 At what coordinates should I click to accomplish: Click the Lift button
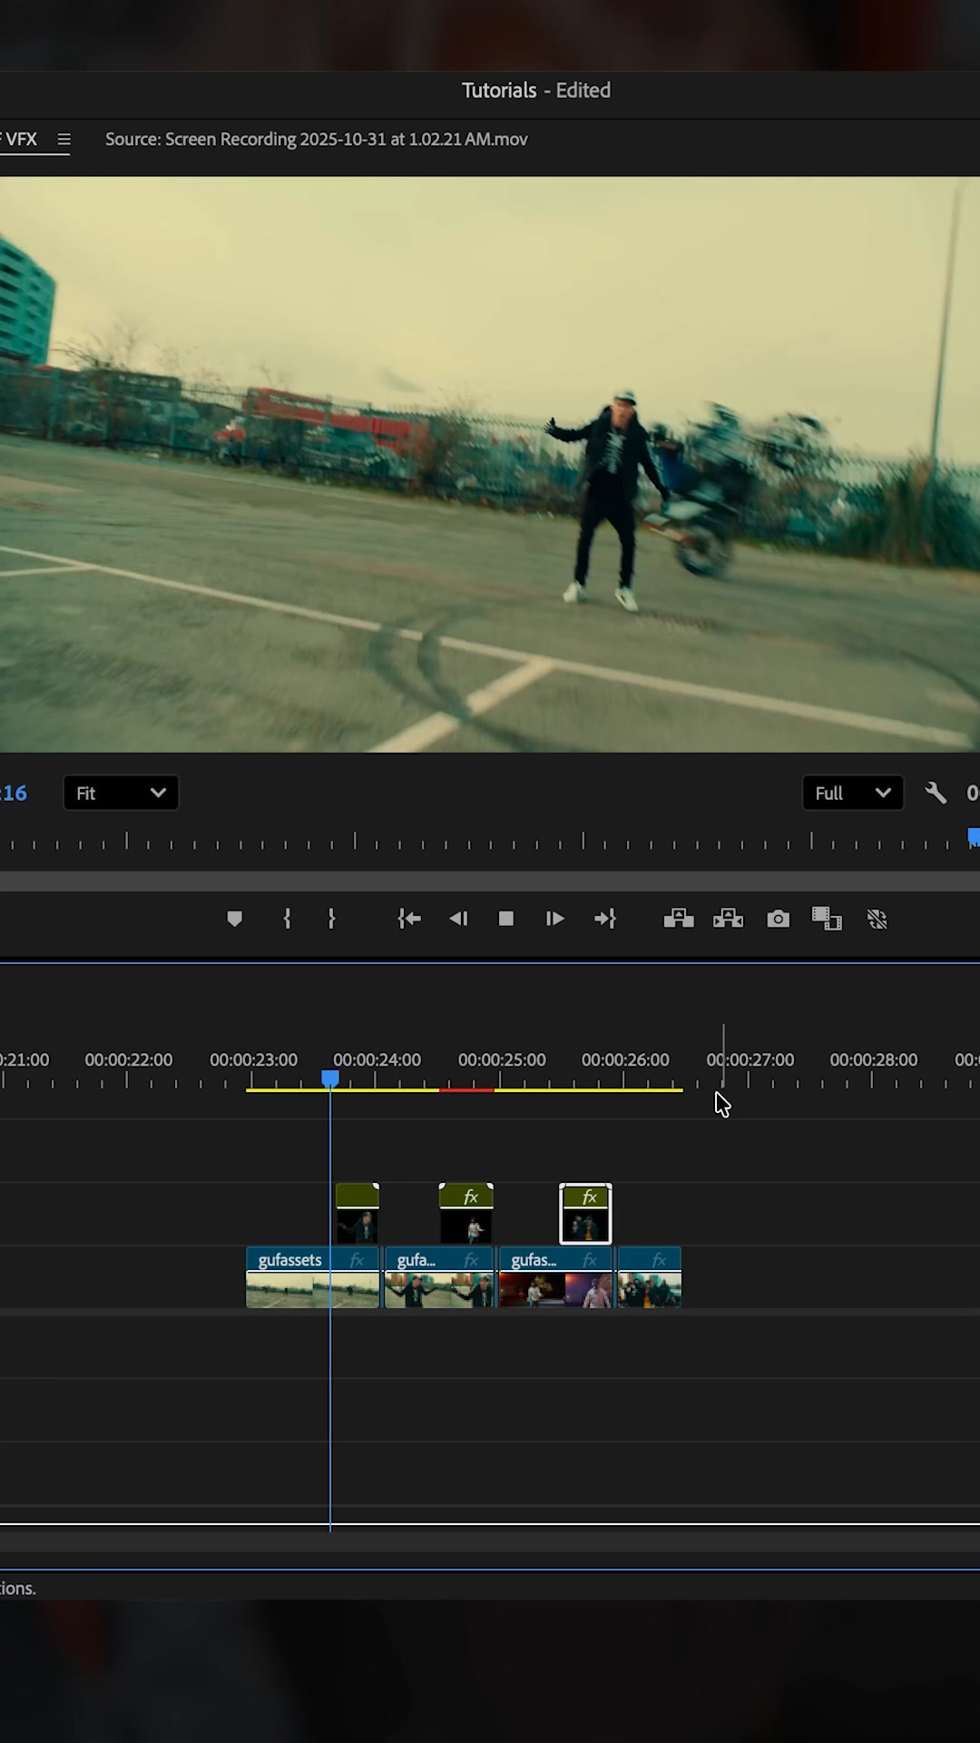click(679, 919)
